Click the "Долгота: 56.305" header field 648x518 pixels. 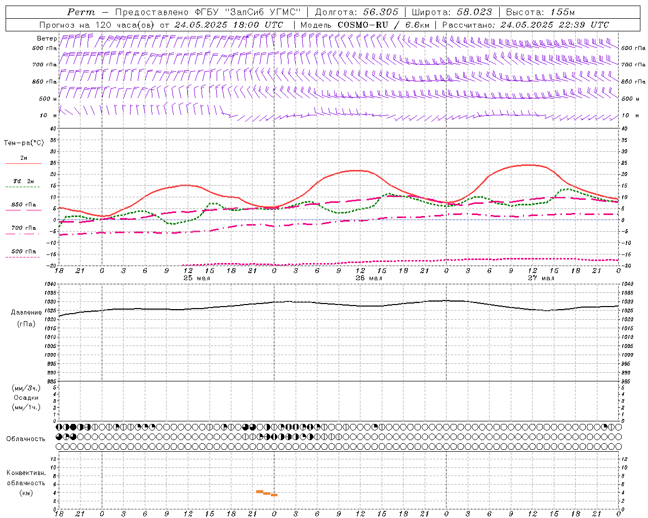coord(356,12)
